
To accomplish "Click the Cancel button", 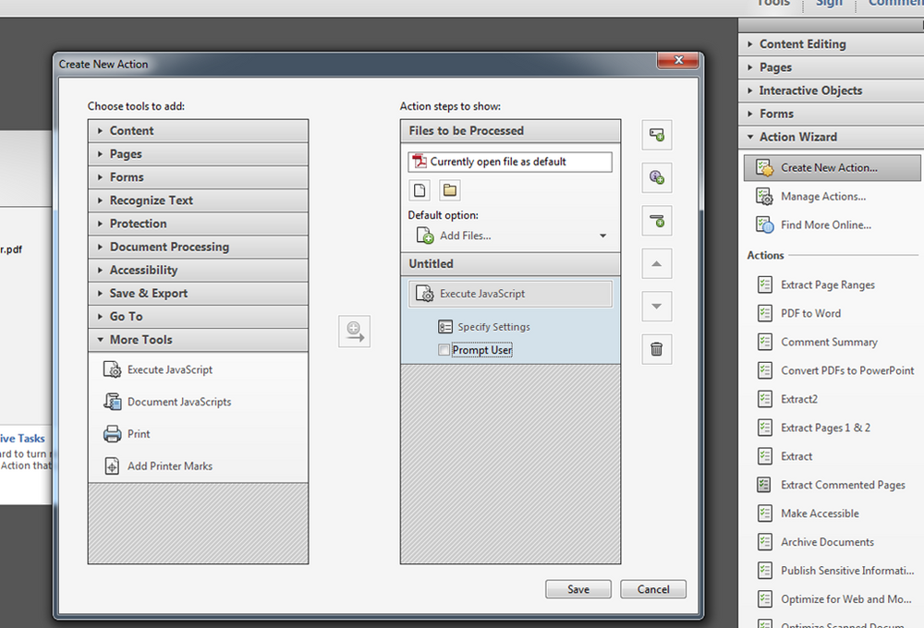I will 653,589.
